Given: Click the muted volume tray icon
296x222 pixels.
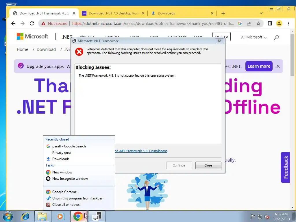Looking at the screenshot, I should coord(267,217).
